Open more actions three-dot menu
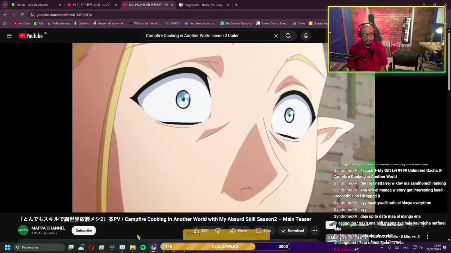The height and width of the screenshot is (253, 451). (x=315, y=231)
